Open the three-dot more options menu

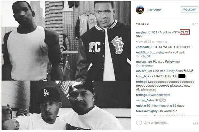click(195, 123)
